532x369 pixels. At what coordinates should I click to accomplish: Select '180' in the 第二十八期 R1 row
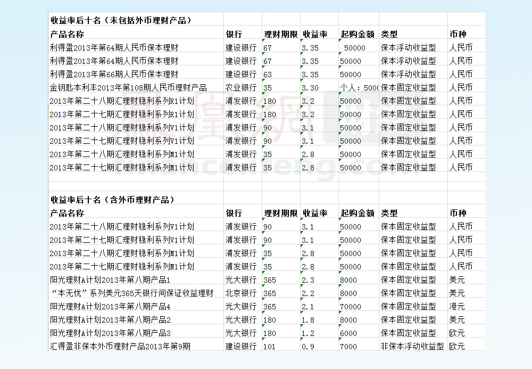pyautogui.click(x=270, y=101)
